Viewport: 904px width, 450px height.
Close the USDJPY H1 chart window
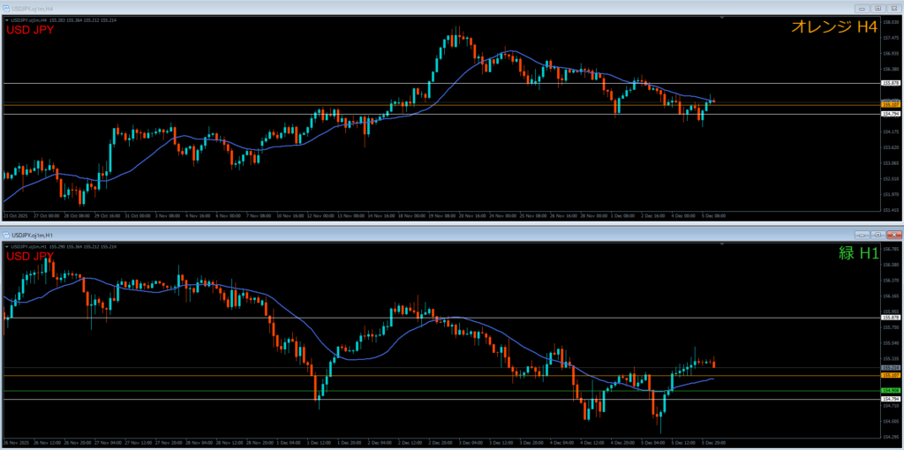point(893,235)
